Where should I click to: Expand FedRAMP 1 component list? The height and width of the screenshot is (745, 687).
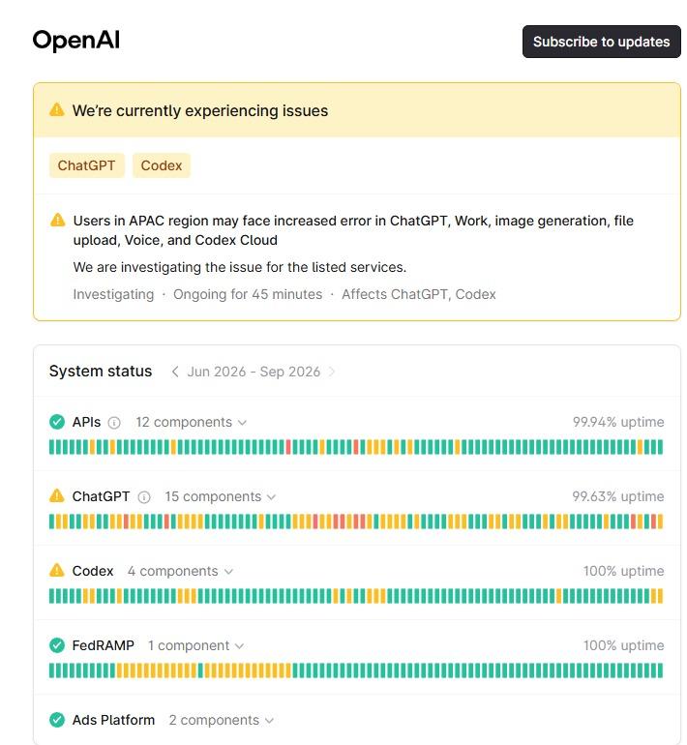195,645
